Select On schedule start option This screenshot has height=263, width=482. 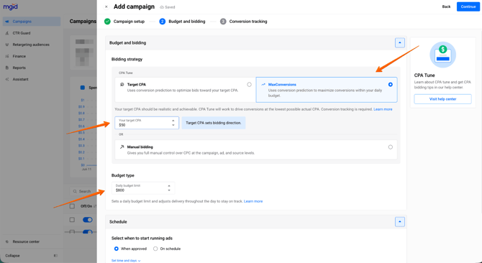coord(155,249)
